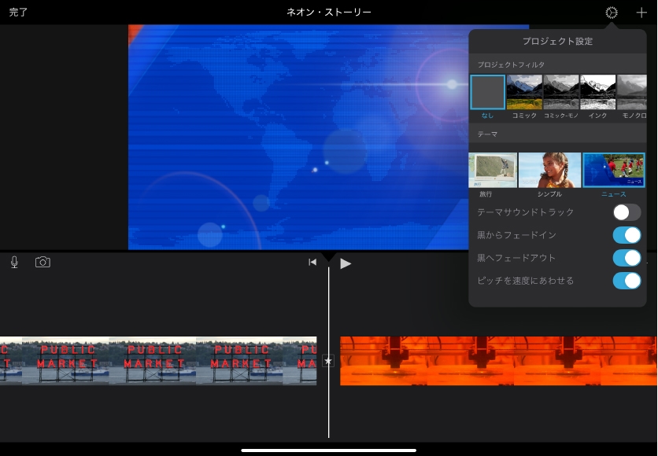Disable the 黒へフェードアウト switch
The height and width of the screenshot is (456, 658).
(627, 258)
